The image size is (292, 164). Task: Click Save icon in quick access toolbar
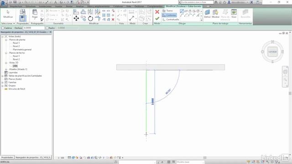(15, 2)
